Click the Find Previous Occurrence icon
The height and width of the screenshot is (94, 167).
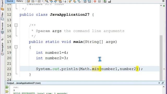[51, 1]
